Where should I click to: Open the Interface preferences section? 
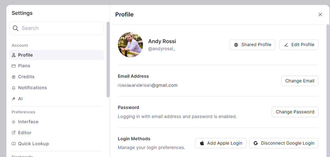pyautogui.click(x=28, y=122)
